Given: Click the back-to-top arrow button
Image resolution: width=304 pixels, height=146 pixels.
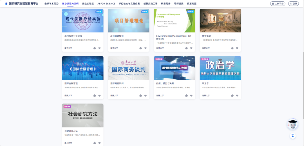Looking at the screenshot, I should pyautogui.click(x=293, y=136).
